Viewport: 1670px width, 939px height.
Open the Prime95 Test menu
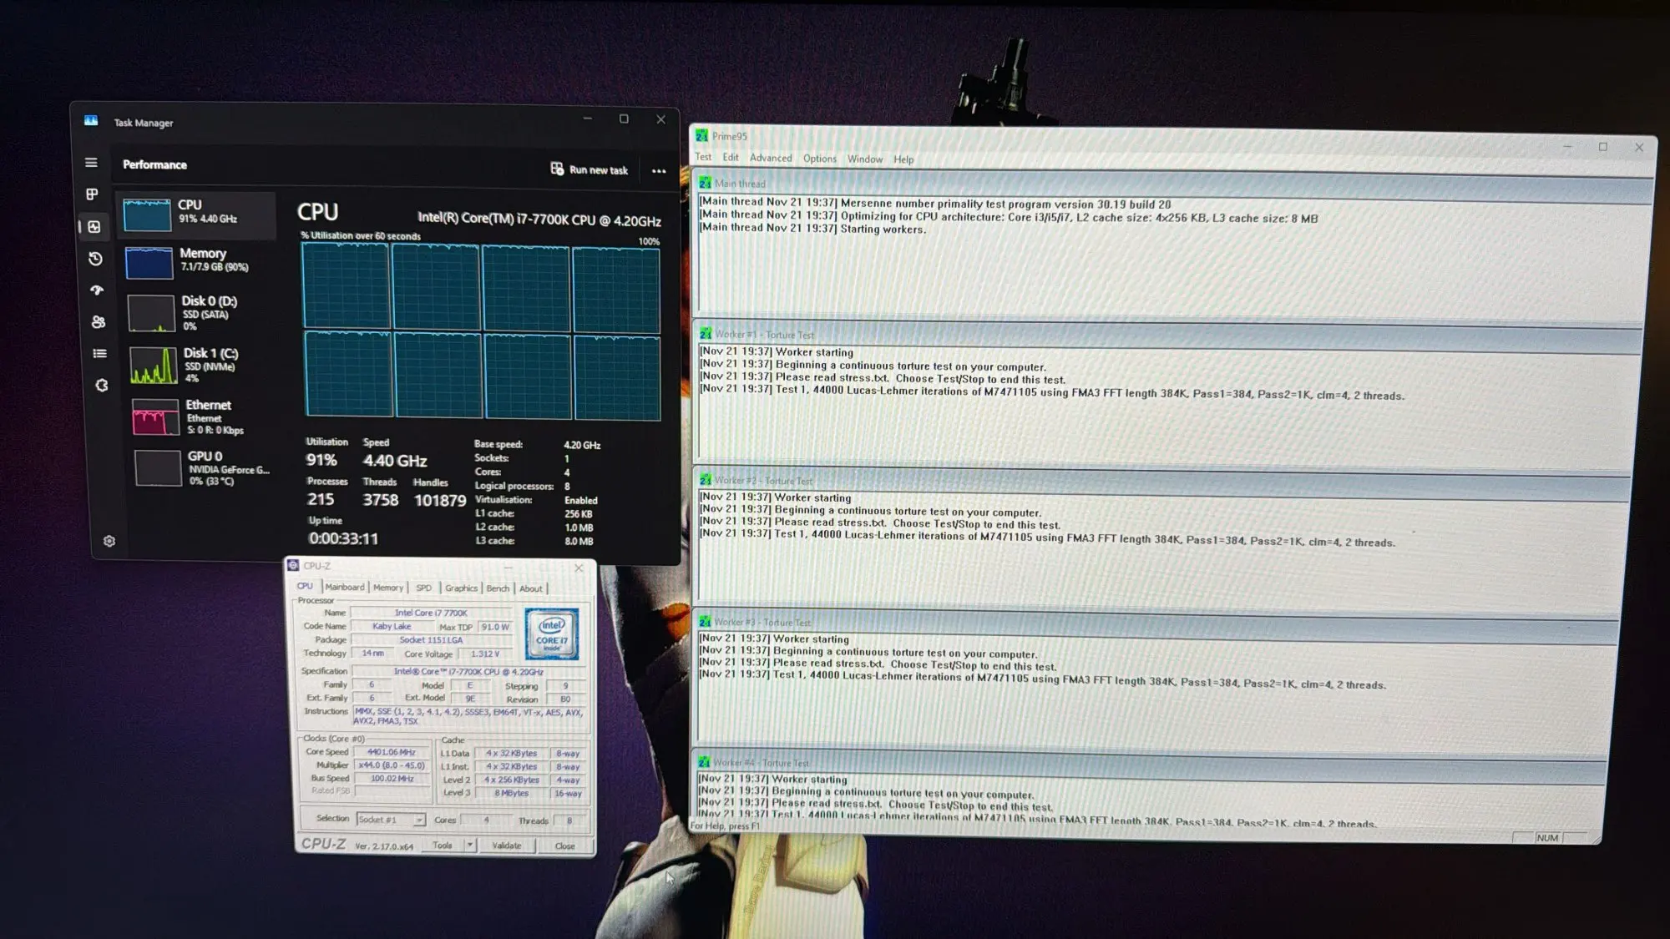703,157
